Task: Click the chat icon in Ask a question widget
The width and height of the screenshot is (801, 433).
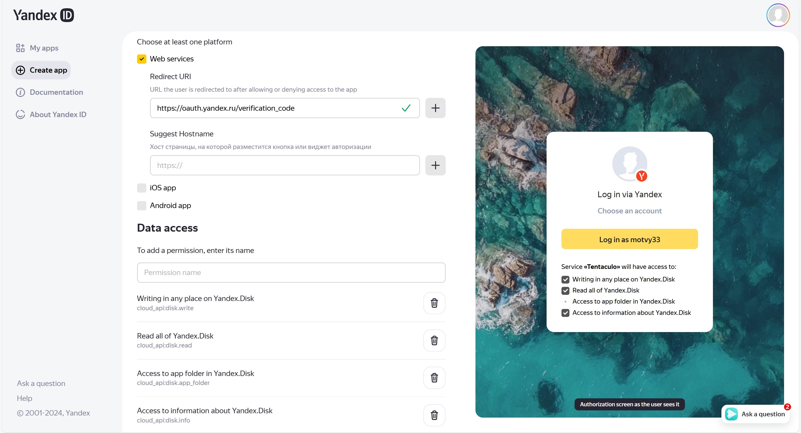Action: [731, 414]
